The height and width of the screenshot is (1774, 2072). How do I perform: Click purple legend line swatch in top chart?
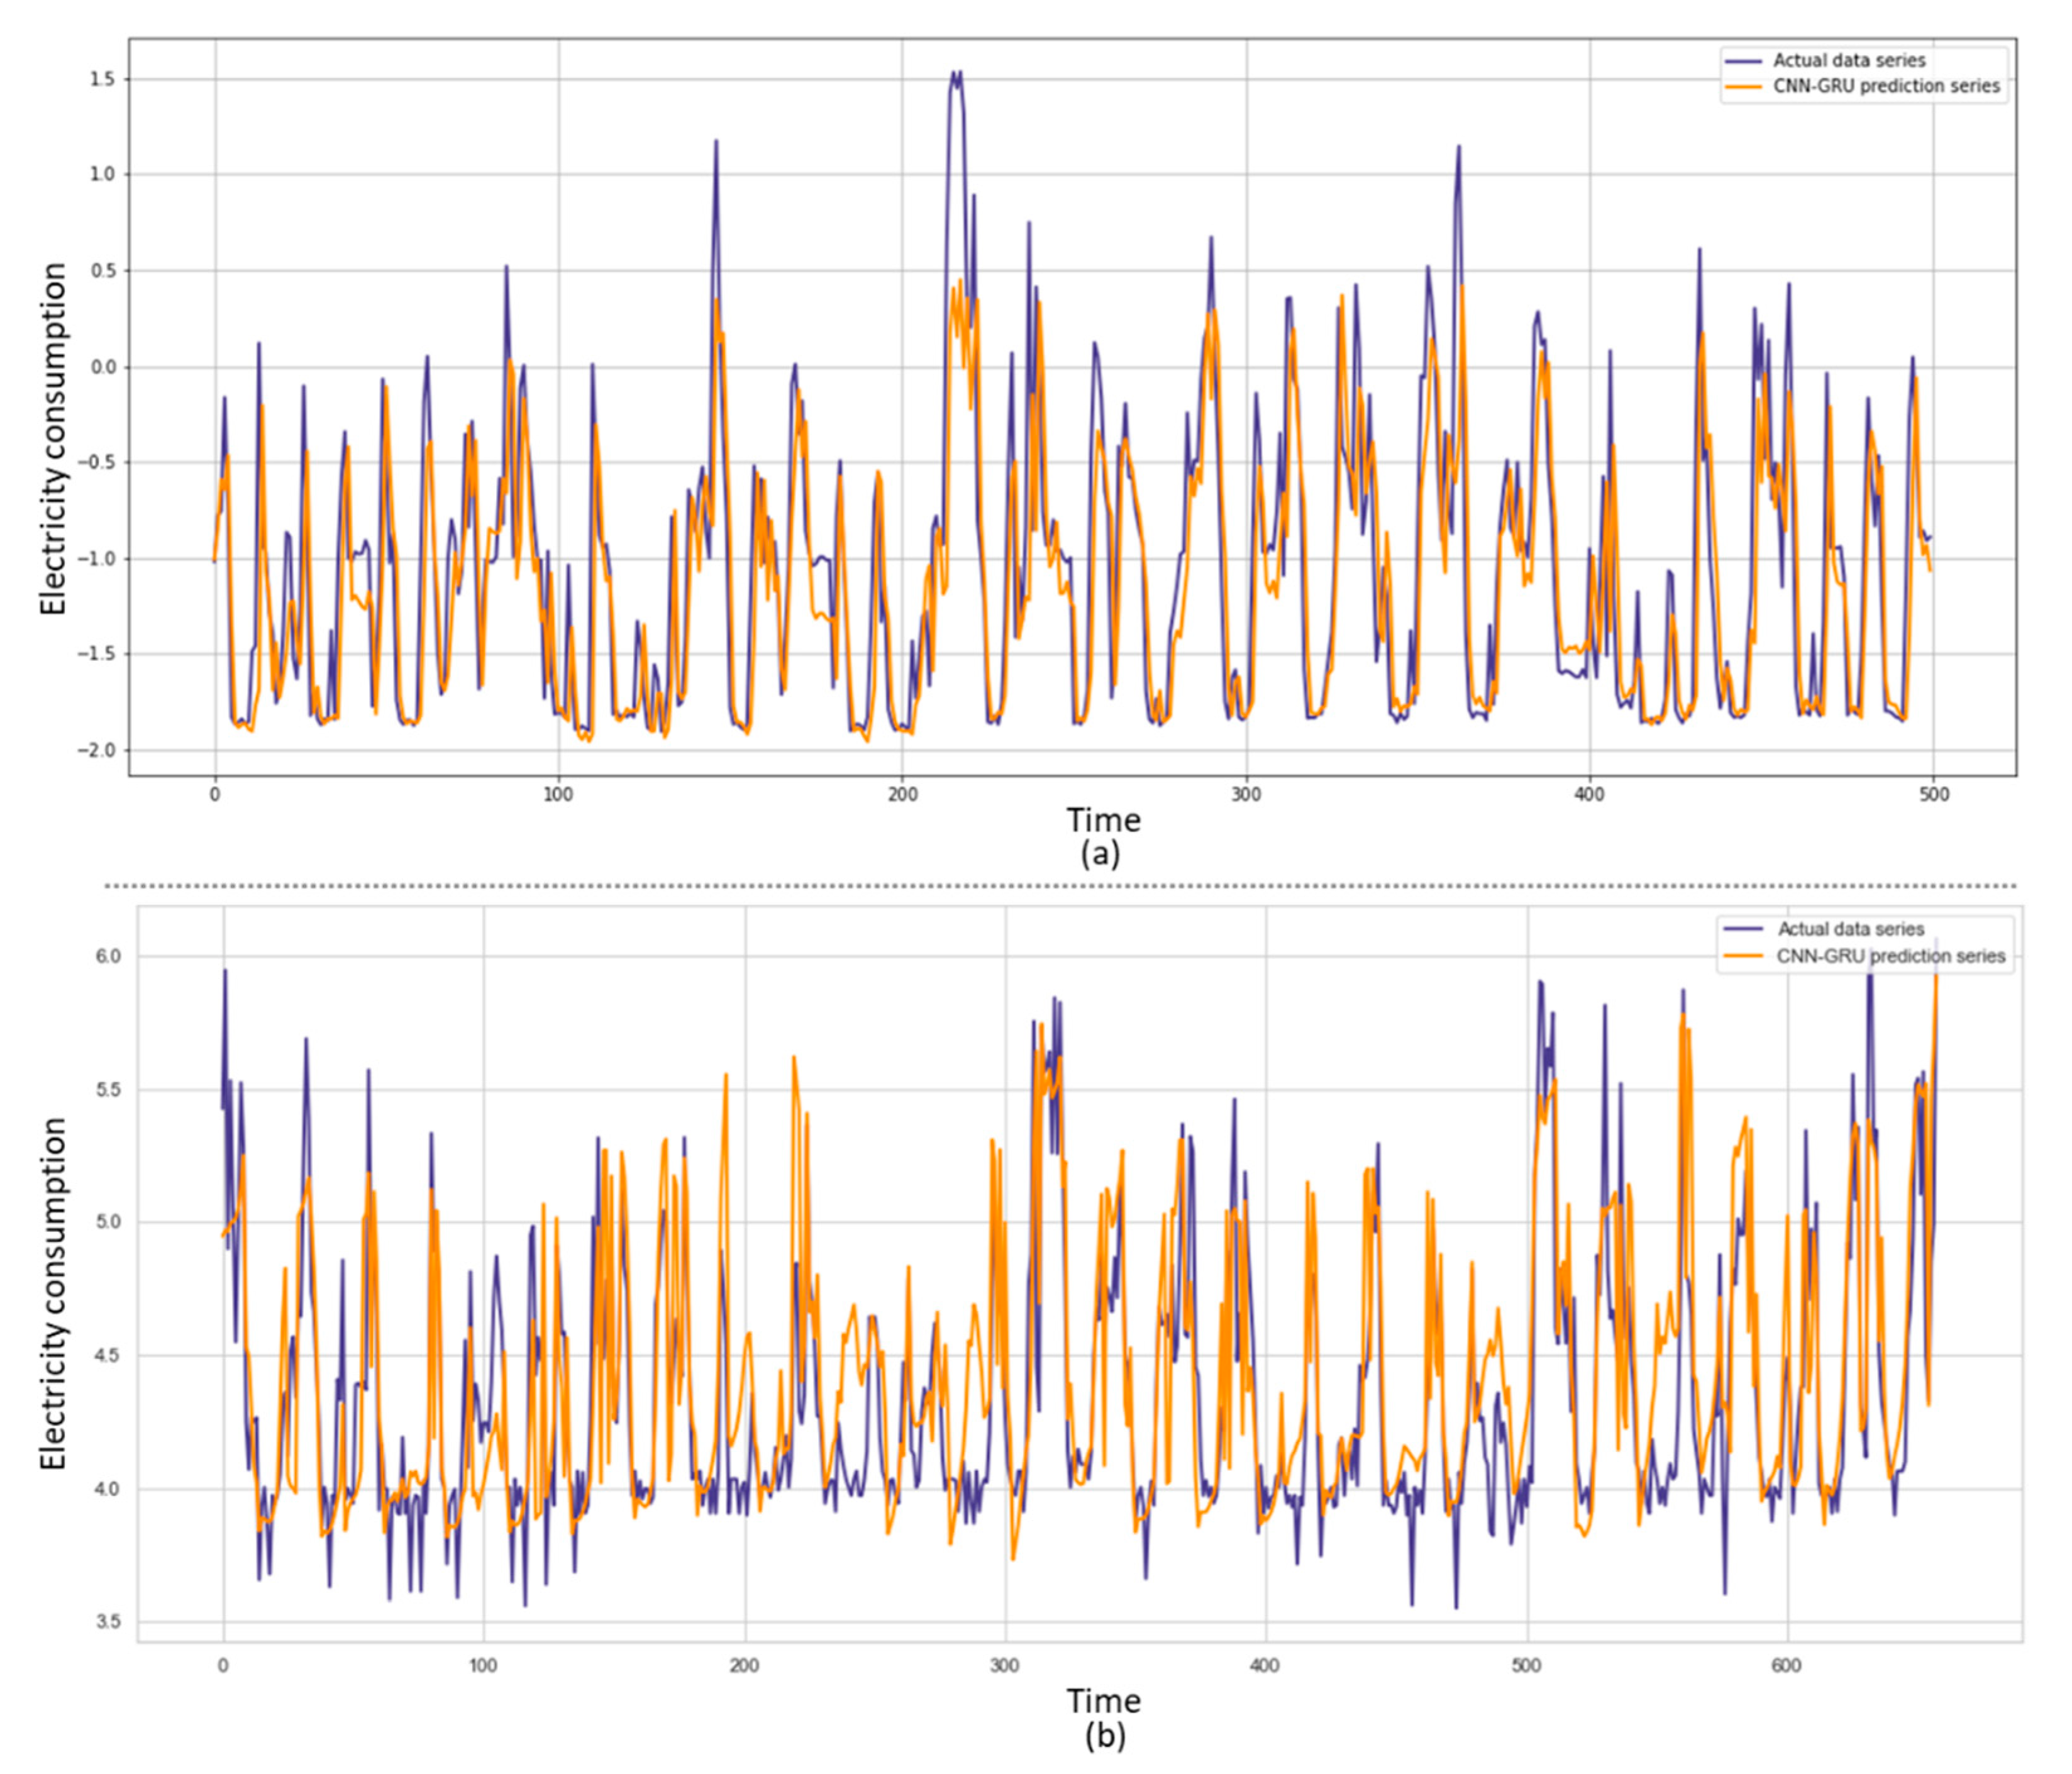click(1743, 61)
